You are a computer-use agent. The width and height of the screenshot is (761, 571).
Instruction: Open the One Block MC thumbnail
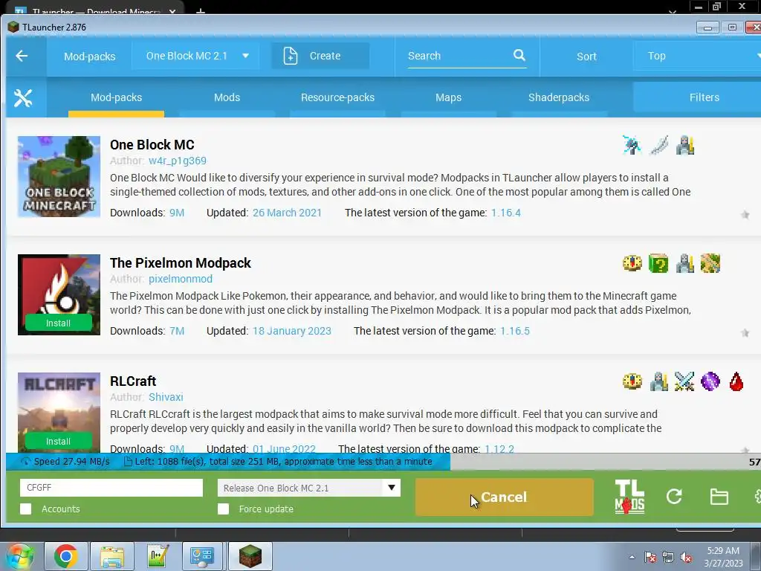tap(59, 177)
